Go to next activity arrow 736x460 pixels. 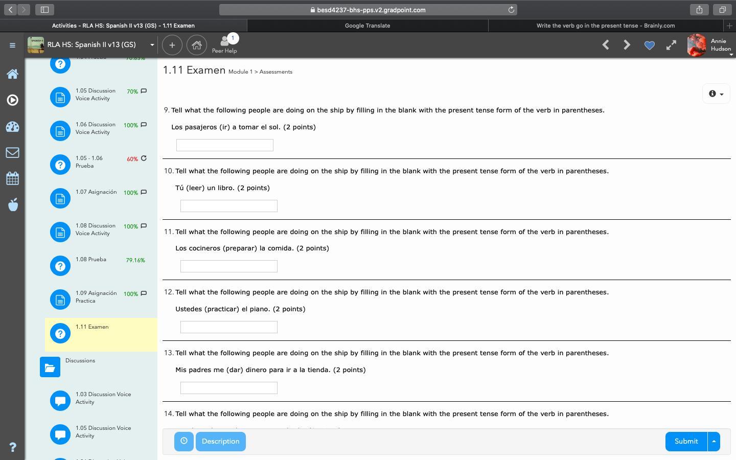[627, 45]
